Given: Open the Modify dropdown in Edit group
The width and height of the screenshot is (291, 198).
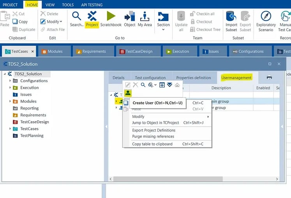Looking at the screenshot, I should click(x=51, y=22).
